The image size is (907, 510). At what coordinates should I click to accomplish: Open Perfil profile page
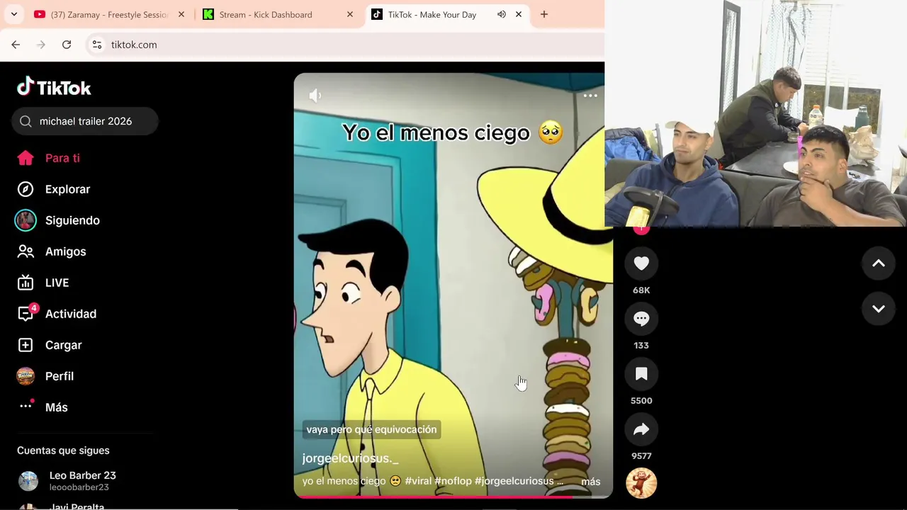pyautogui.click(x=45, y=376)
